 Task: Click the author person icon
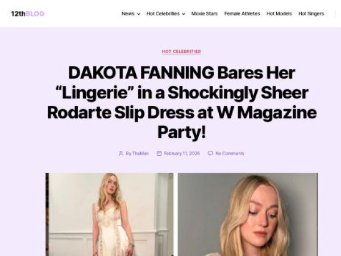(x=121, y=153)
